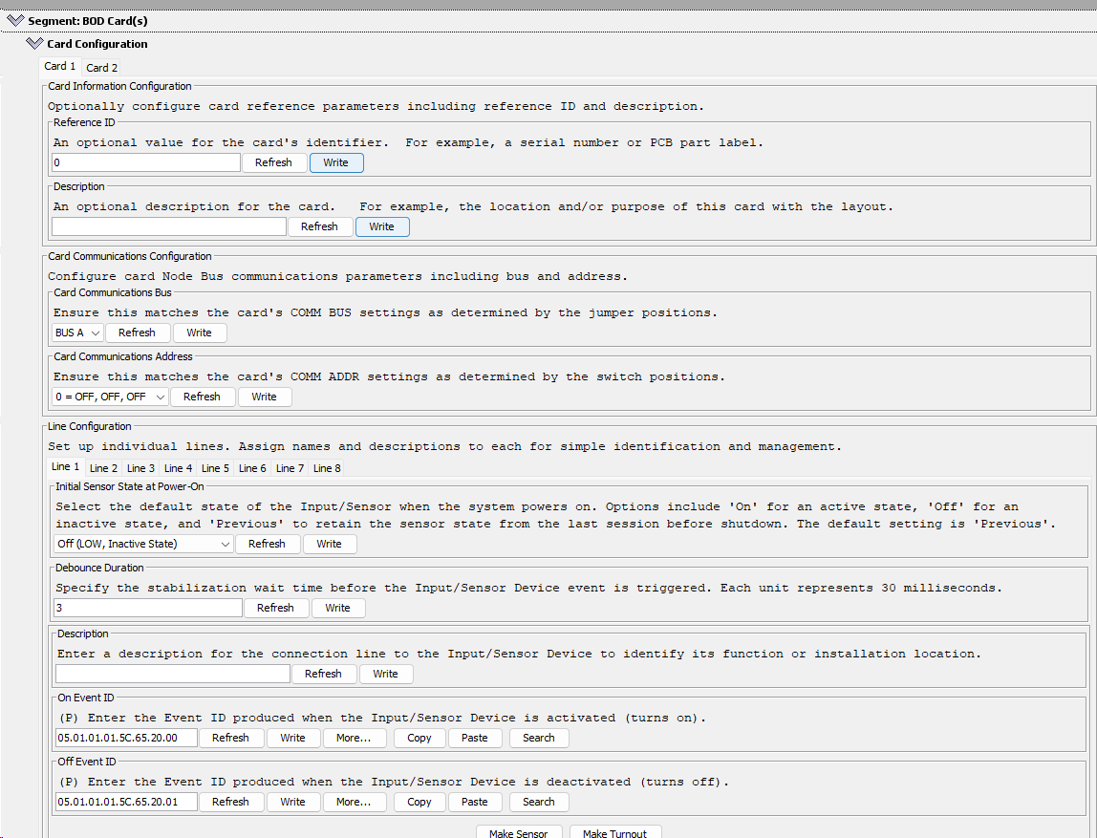The image size is (1097, 838).
Task: Write the Card Communications Bus setting
Action: point(200,333)
